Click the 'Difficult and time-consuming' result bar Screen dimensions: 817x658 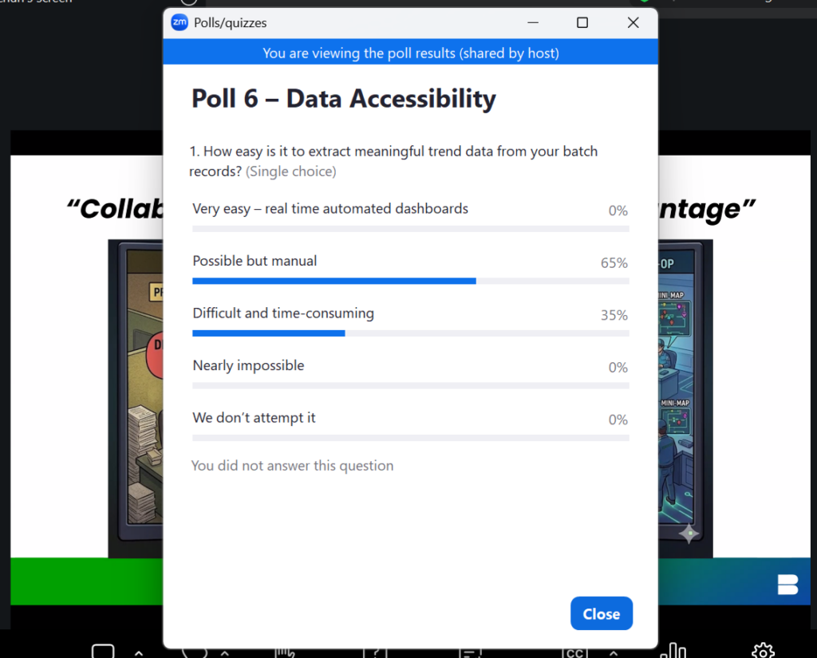(x=411, y=333)
